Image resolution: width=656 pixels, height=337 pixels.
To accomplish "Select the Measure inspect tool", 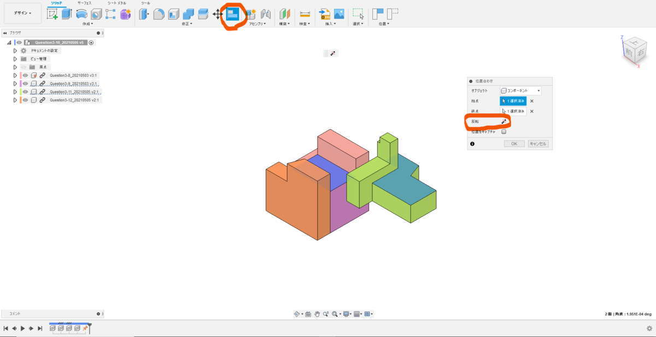I will (305, 14).
